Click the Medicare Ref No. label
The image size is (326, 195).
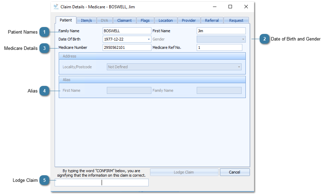click(167, 47)
